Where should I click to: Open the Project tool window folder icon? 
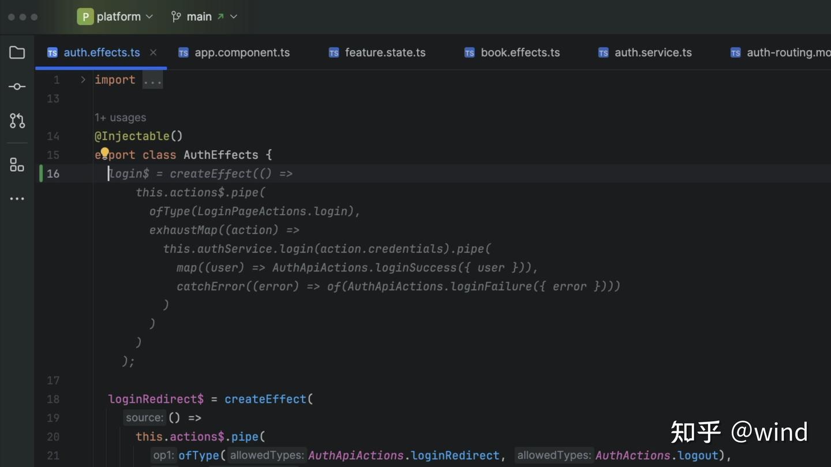[x=17, y=52]
